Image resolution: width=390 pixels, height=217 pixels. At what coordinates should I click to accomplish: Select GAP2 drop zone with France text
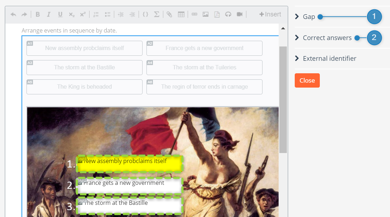(130, 186)
